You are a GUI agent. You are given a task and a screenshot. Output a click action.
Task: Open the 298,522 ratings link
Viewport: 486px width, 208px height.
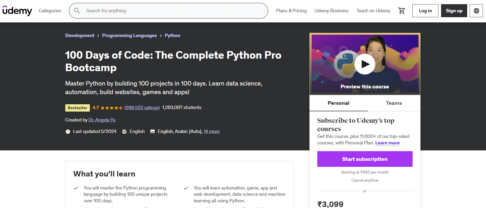tap(142, 108)
